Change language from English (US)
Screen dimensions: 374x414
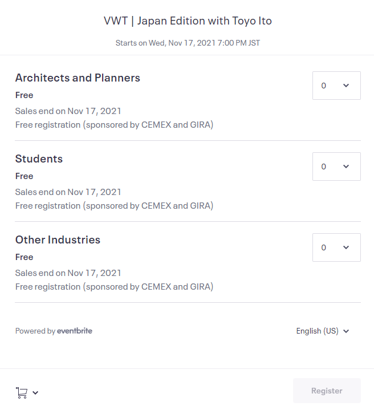tap(323, 331)
